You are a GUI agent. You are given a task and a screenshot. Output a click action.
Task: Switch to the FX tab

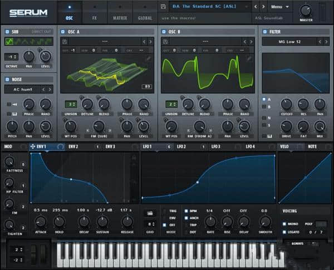[x=94, y=18]
